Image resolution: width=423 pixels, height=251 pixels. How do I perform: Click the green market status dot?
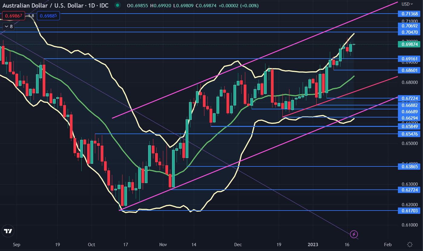[x=118, y=5]
